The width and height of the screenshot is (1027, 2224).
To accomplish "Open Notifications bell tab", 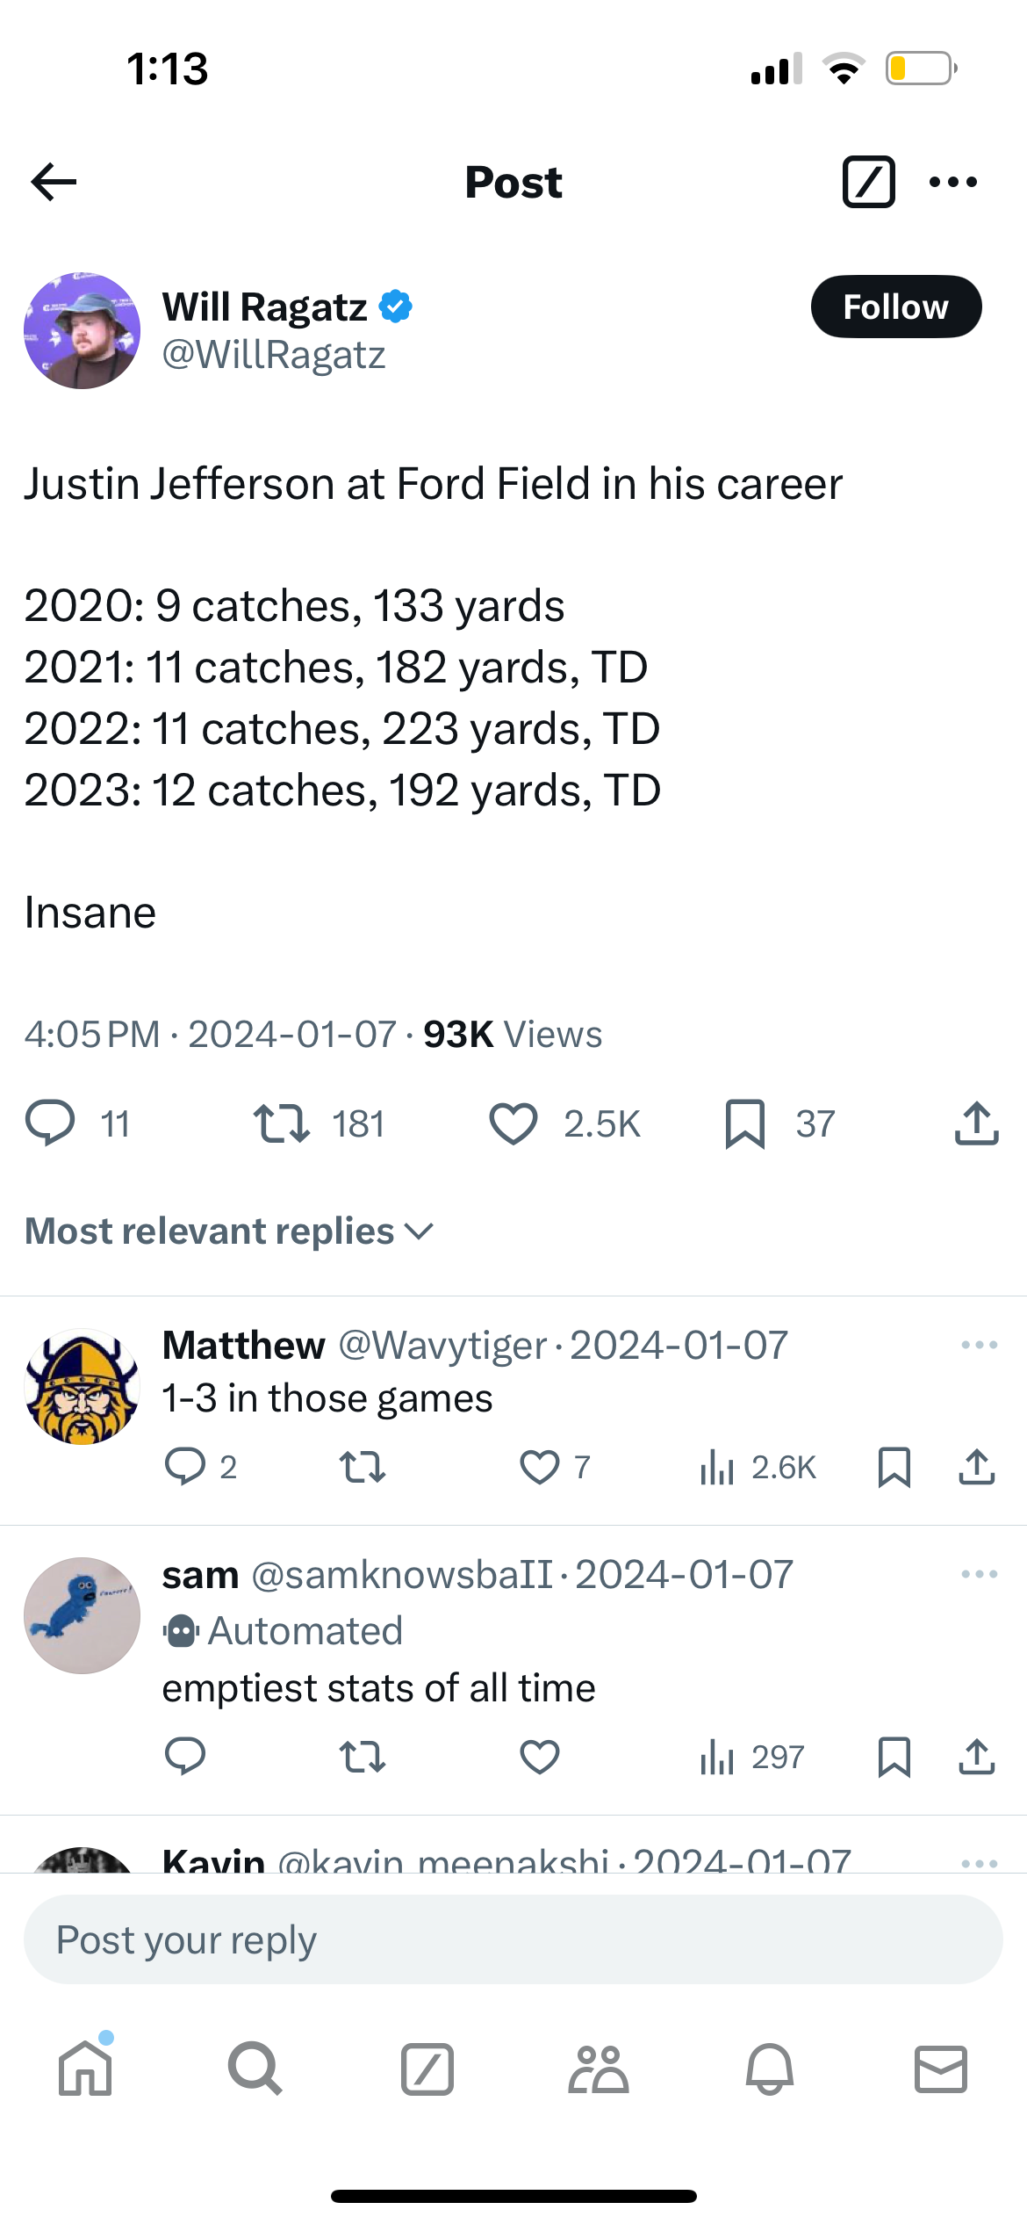I will 770,2069.
